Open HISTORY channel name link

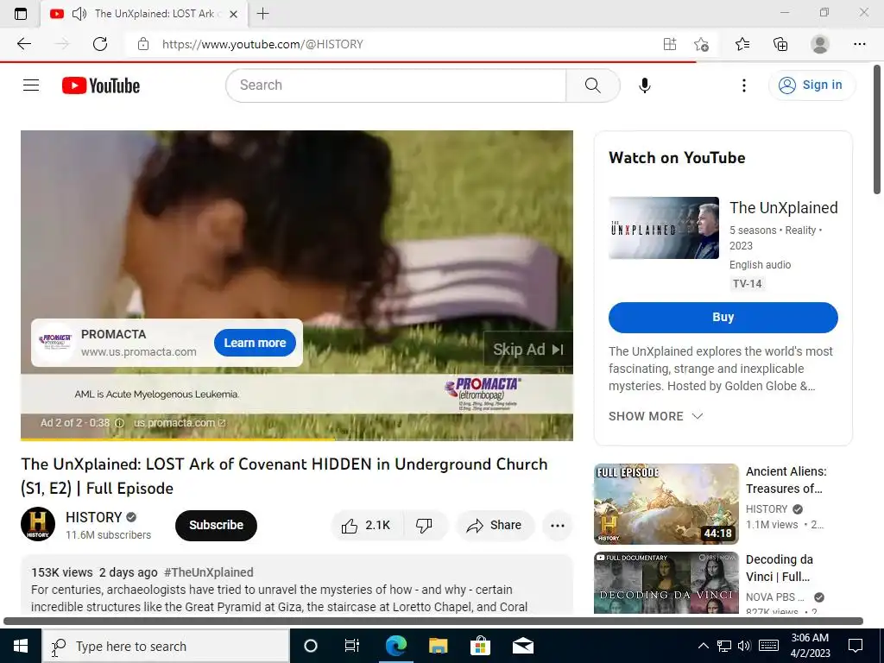click(x=93, y=517)
